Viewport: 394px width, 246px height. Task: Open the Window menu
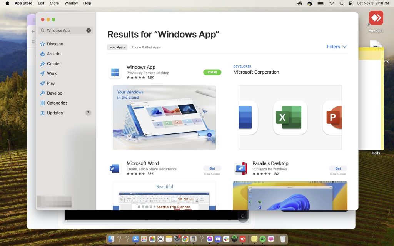pyautogui.click(x=71, y=3)
